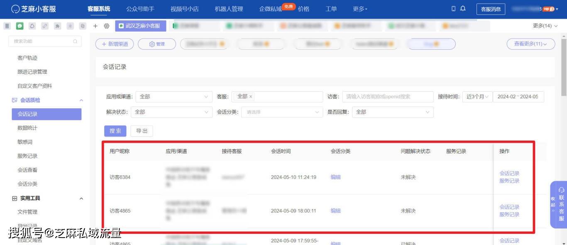
Task: Click the puzzle piece channel icon
Action: pos(58,26)
